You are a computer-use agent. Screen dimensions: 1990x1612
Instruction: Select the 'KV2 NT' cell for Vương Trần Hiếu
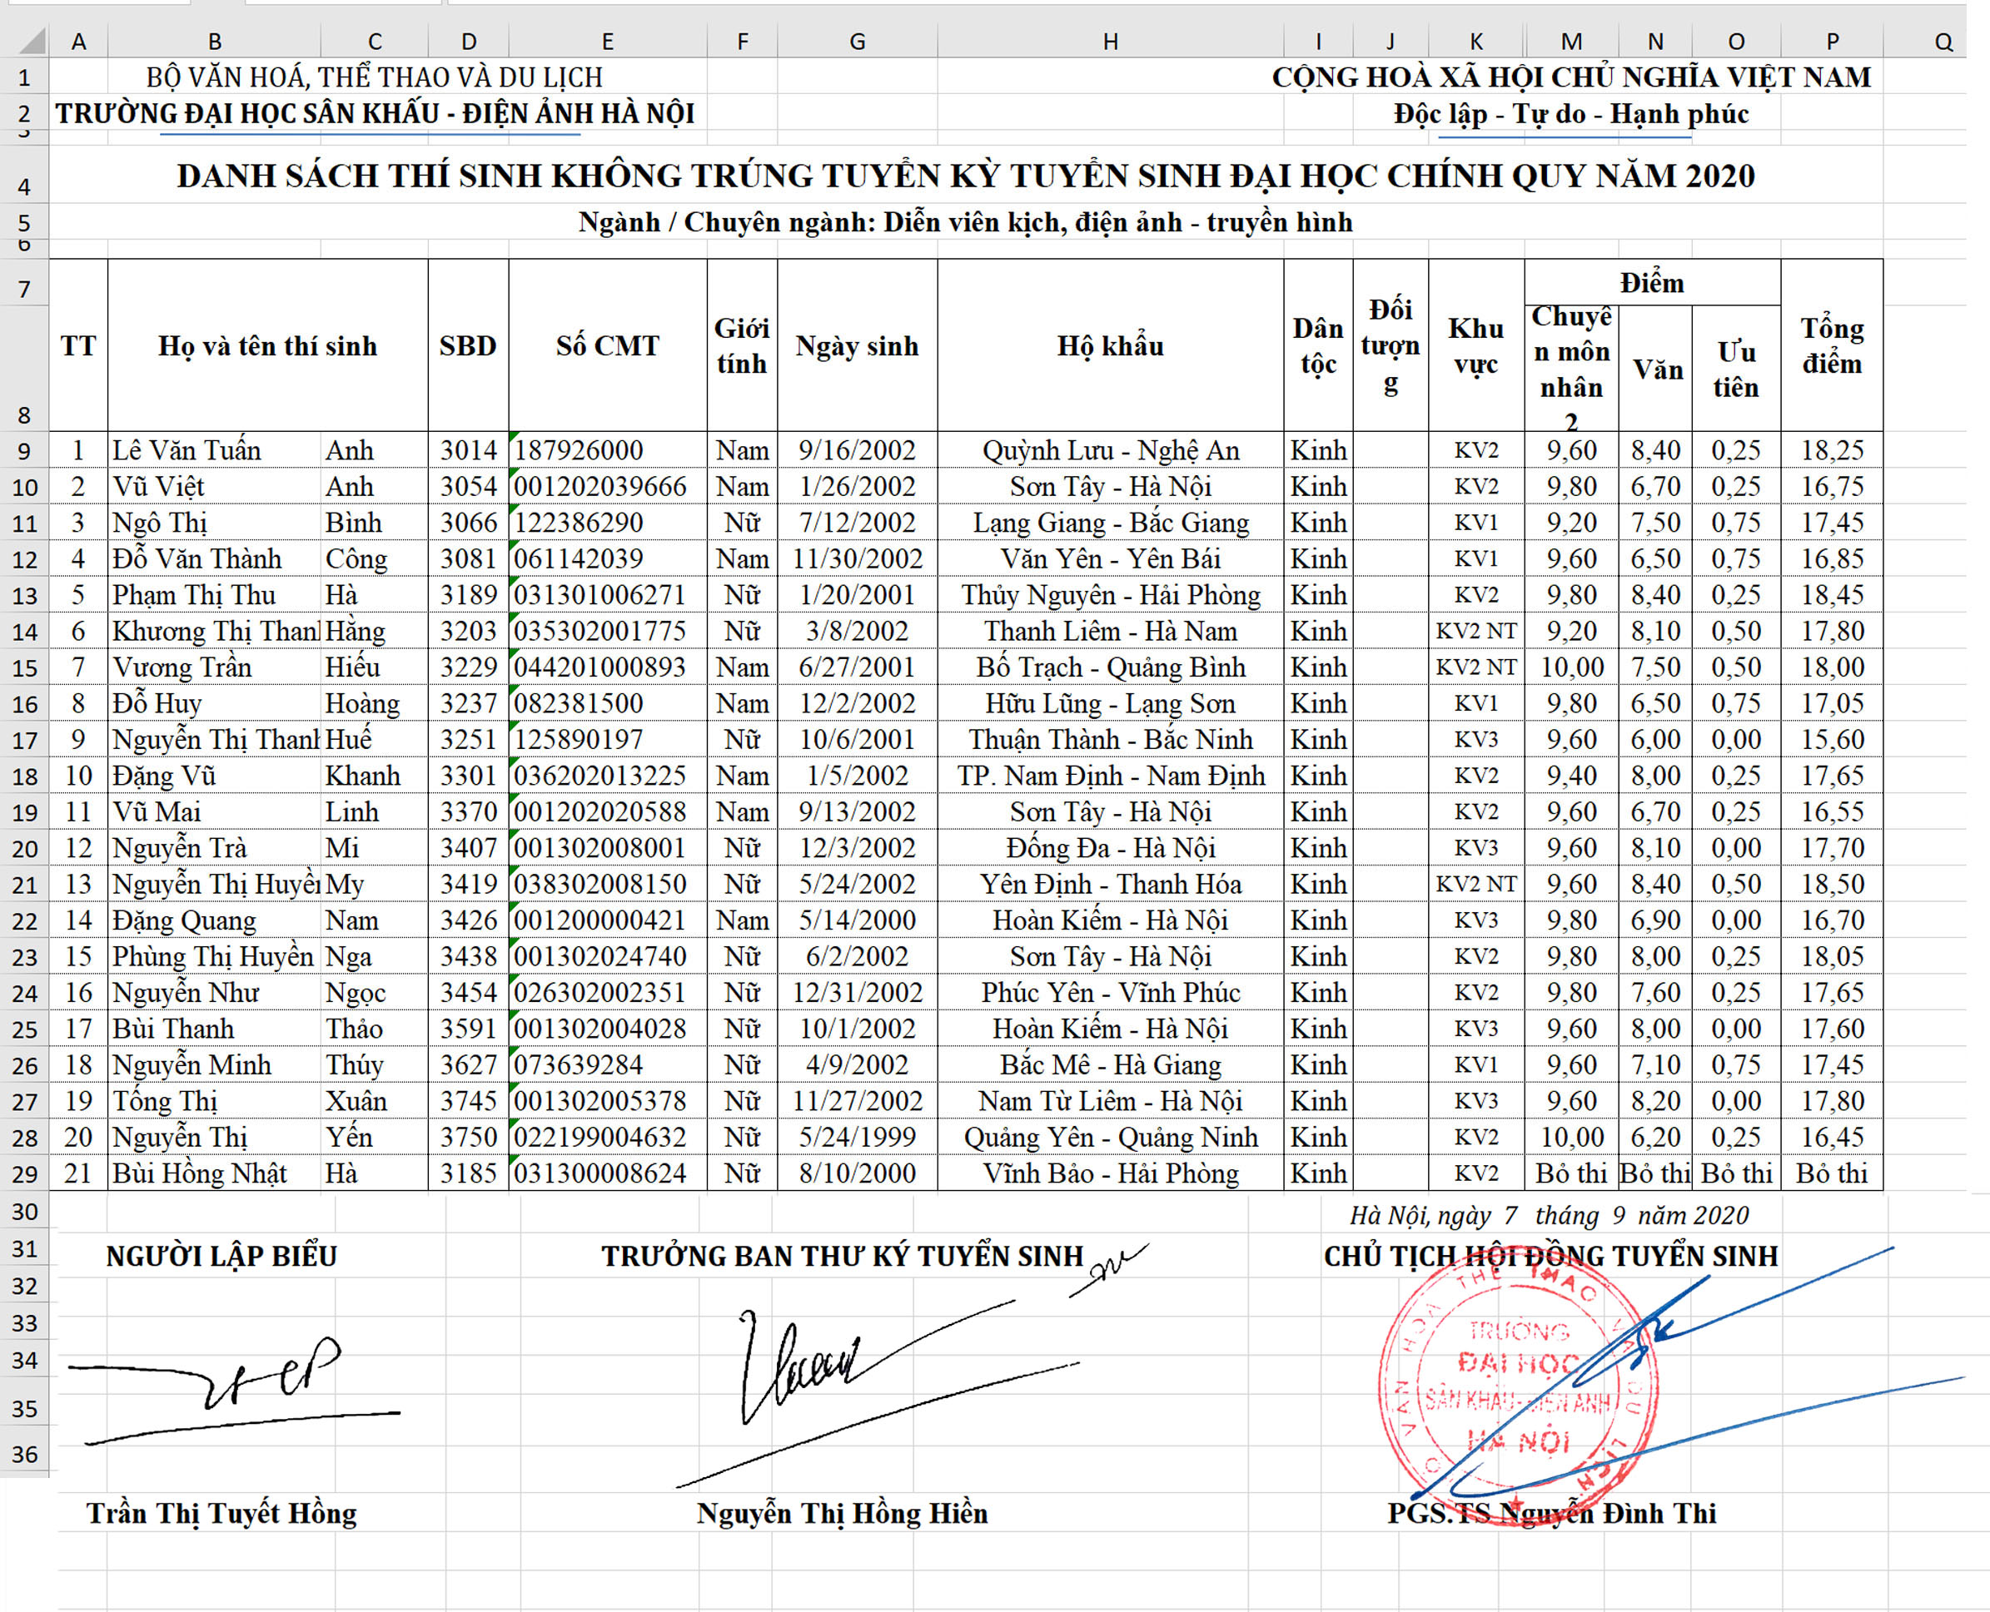(x=1476, y=667)
